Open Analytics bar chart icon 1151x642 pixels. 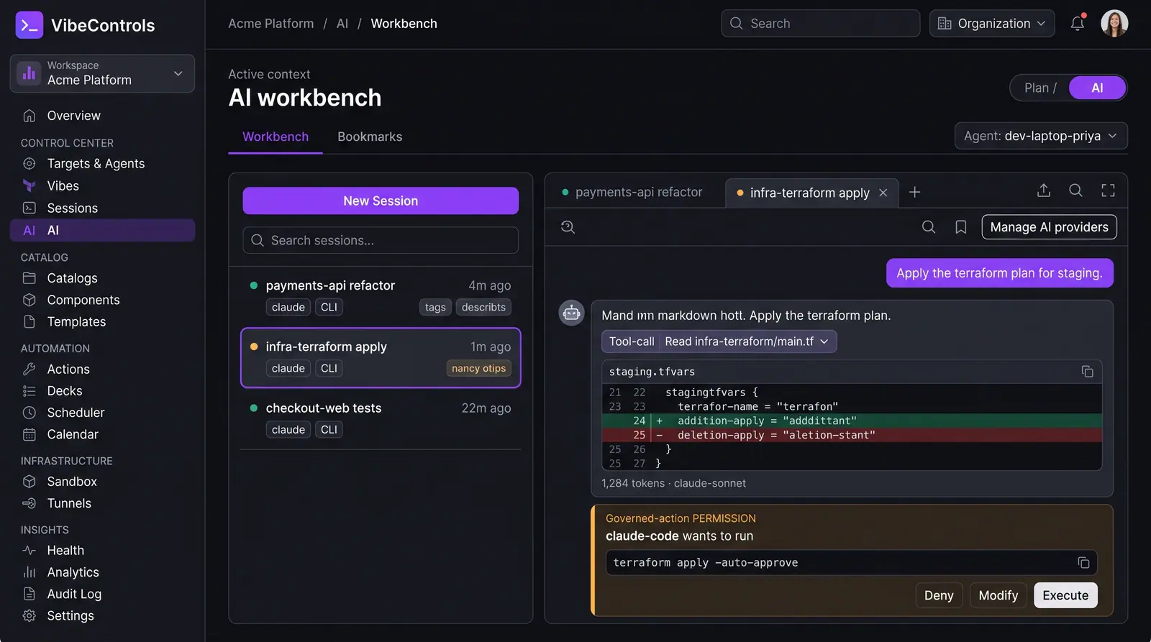(x=29, y=572)
